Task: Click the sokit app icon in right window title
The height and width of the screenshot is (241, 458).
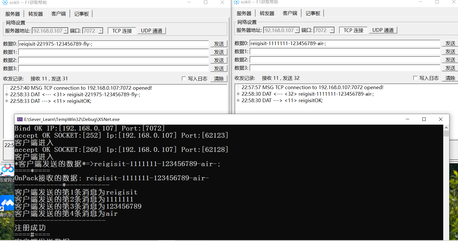Action: (x=237, y=2)
